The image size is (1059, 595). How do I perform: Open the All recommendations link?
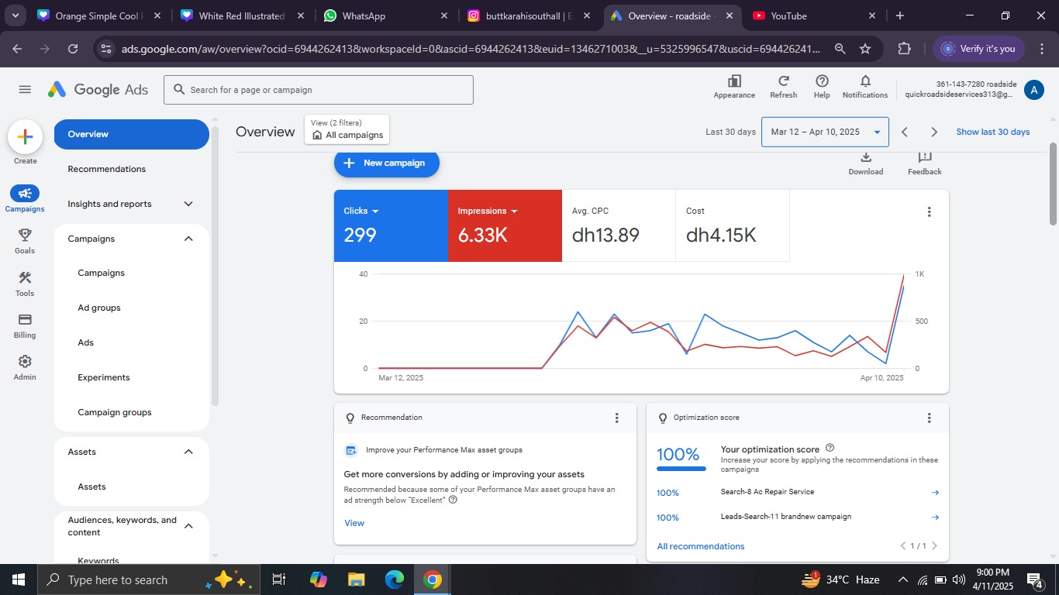tap(700, 546)
